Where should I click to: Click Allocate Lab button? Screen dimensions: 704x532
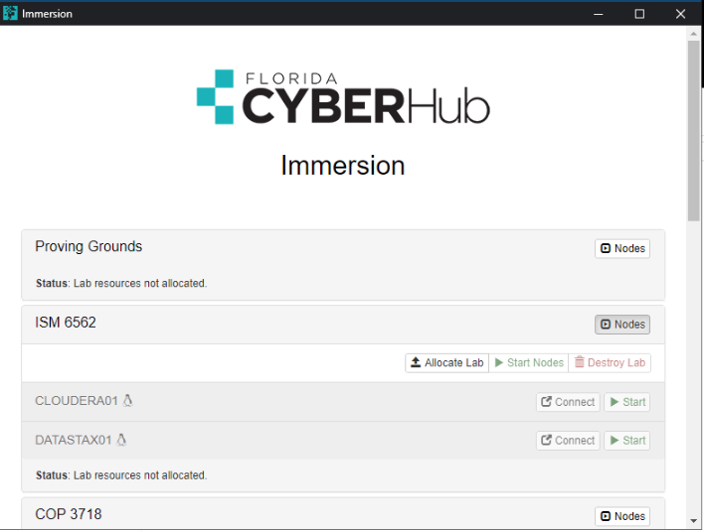[446, 362]
